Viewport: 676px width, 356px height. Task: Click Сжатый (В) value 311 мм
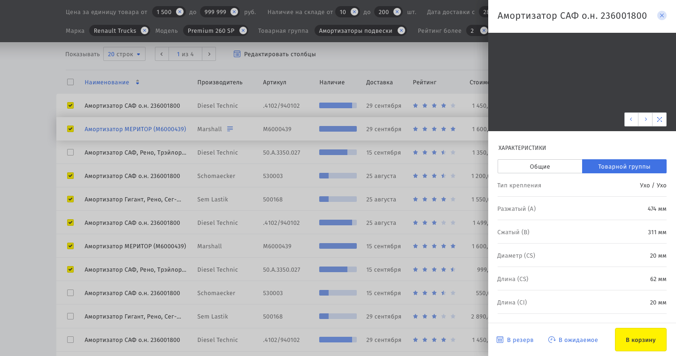[657, 232]
